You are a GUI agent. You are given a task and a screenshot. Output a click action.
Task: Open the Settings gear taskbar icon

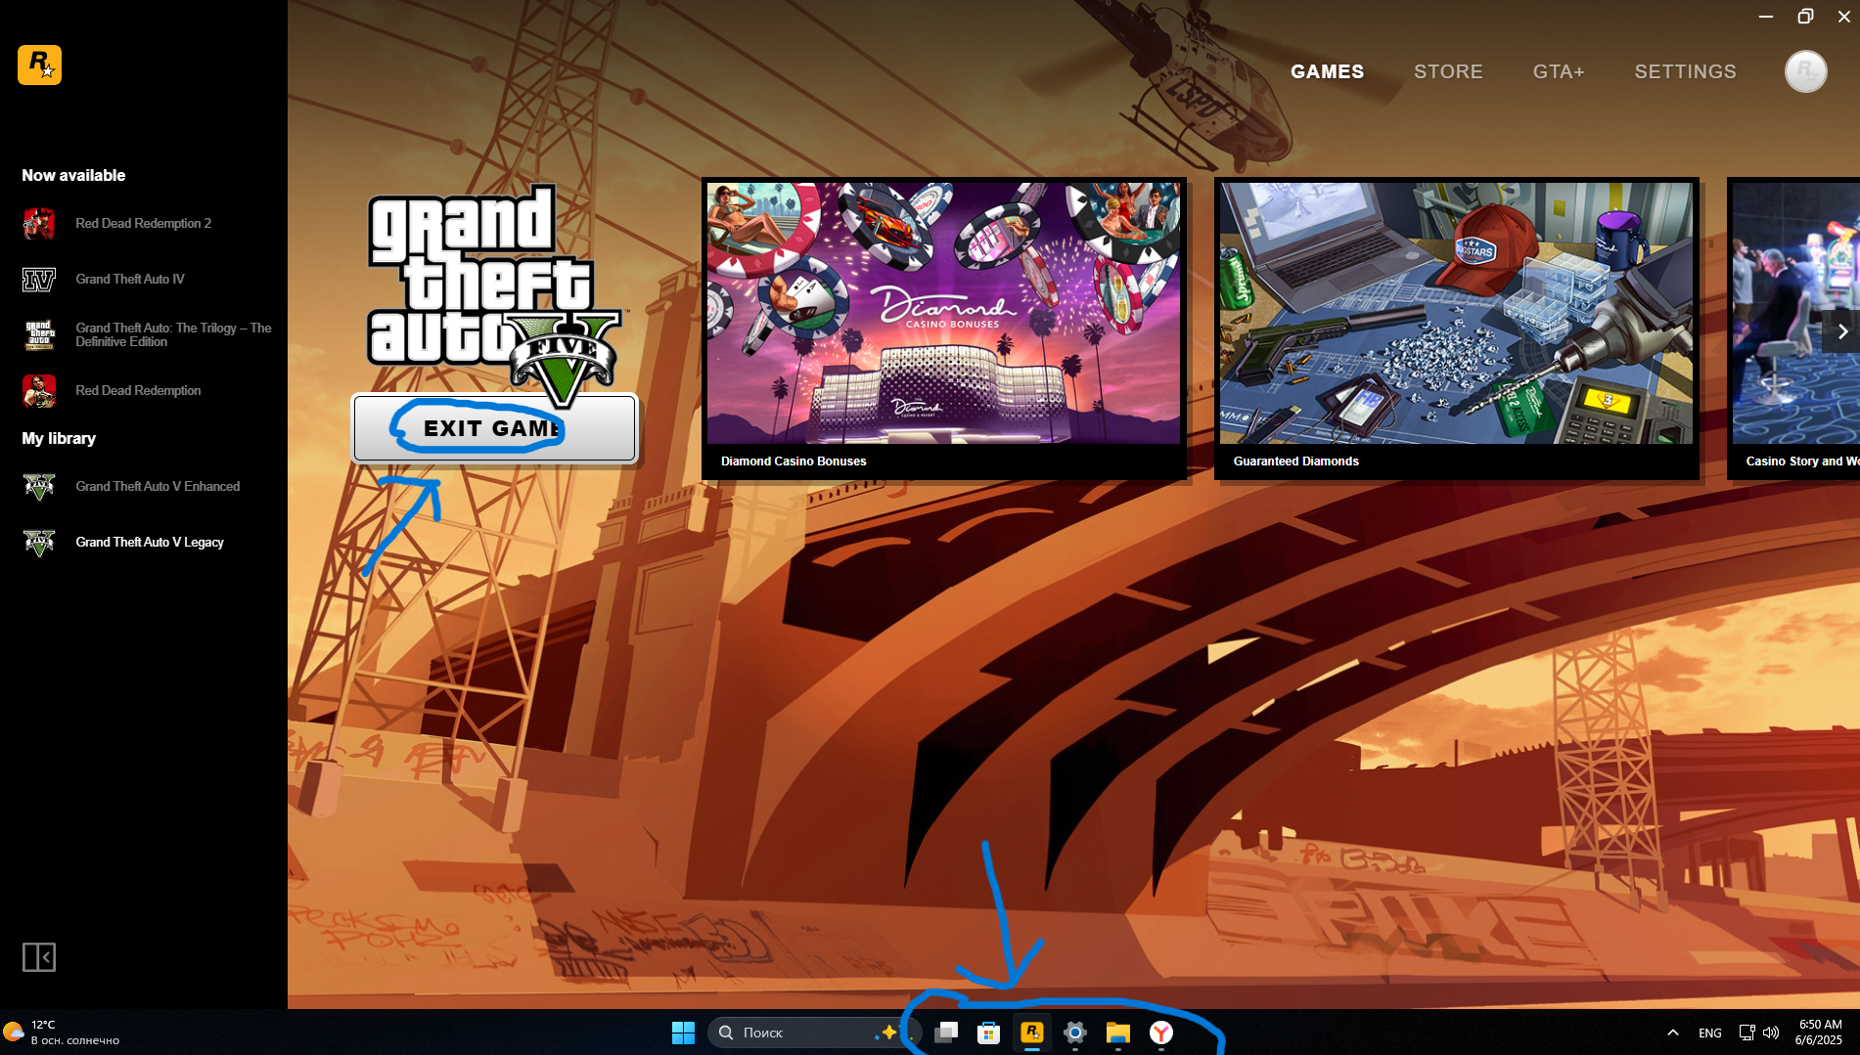click(1075, 1033)
